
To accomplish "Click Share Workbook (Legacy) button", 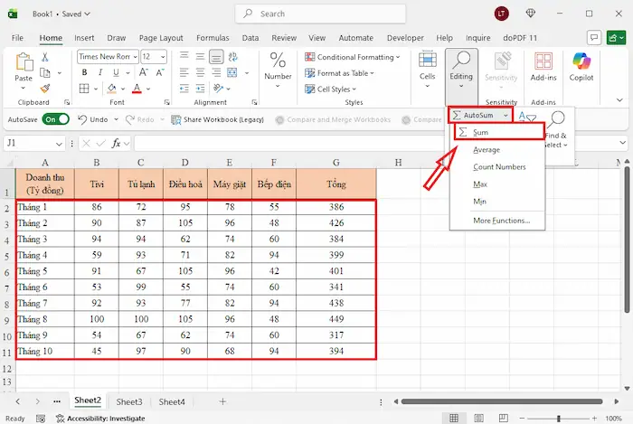I will 218,119.
